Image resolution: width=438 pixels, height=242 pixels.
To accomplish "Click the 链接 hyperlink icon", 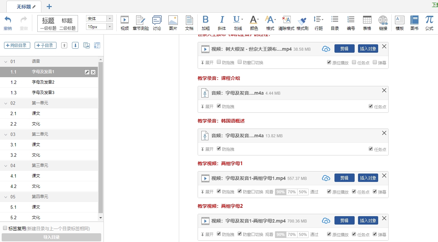I will click(383, 23).
